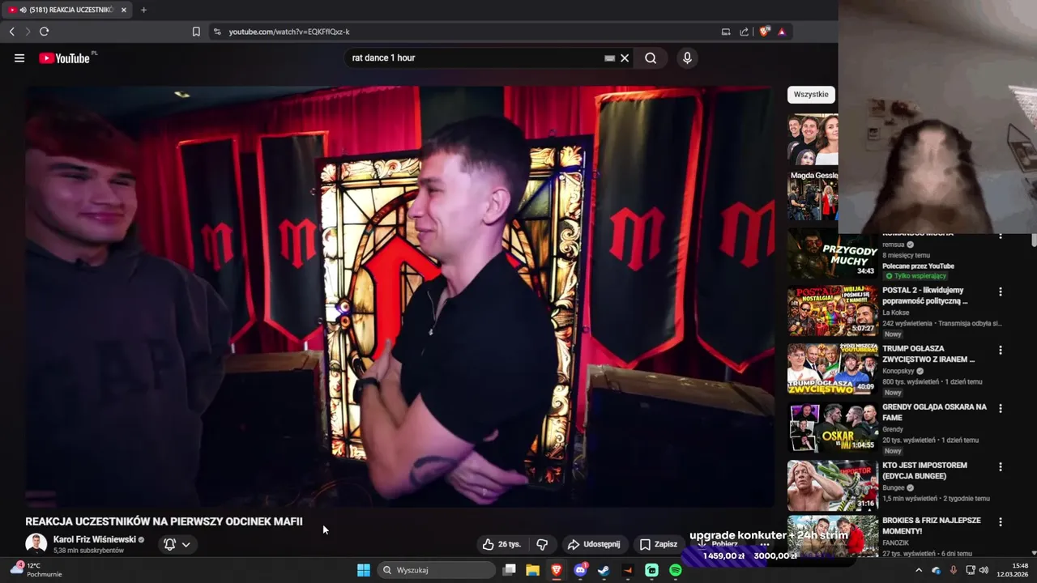This screenshot has width=1037, height=583.
Task: Open Brave Shields lion icon
Action: click(764, 32)
